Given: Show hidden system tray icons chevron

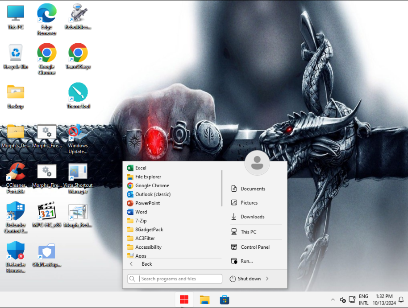Looking at the screenshot, I should pyautogui.click(x=333, y=300).
